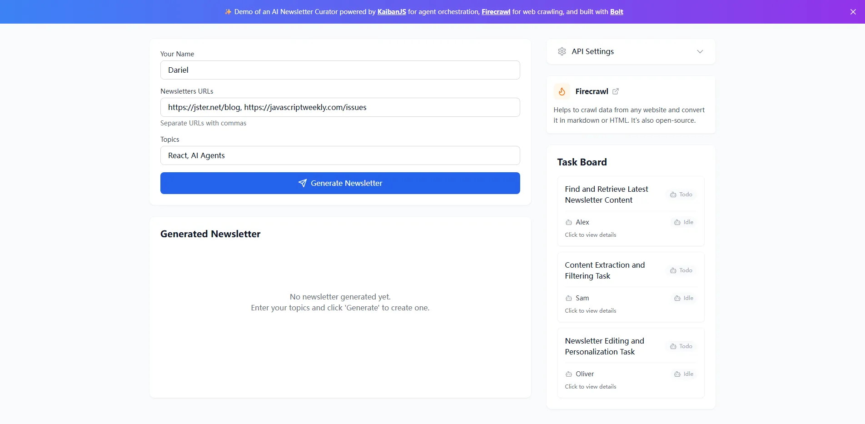
Task: Dismiss the top banner with the X
Action: coord(852,11)
